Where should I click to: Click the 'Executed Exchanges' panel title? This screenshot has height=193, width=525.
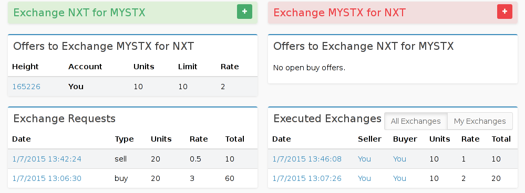click(327, 119)
